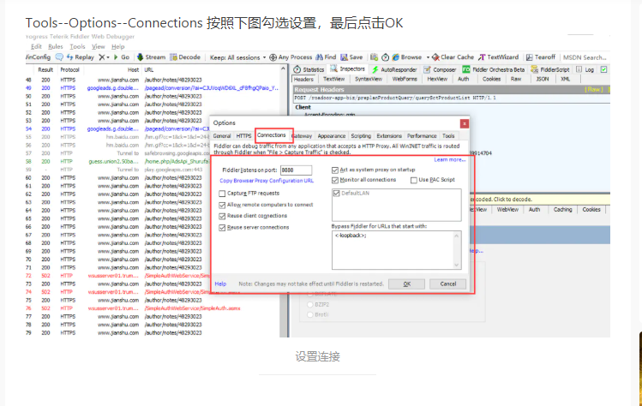Toggle Reuse client connections checkbox
This screenshot has width=642, height=406.
pyautogui.click(x=222, y=216)
